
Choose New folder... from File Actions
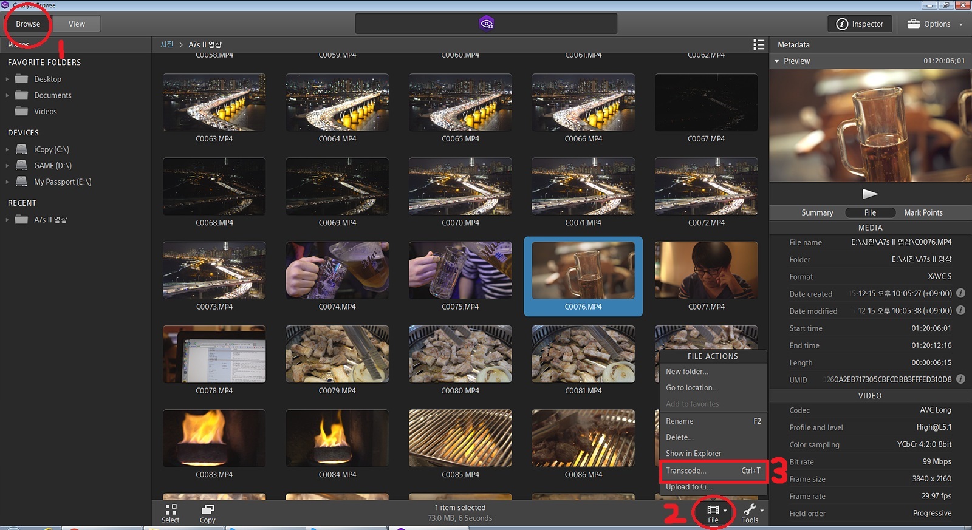click(x=713, y=372)
